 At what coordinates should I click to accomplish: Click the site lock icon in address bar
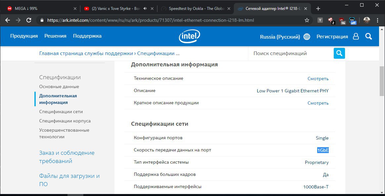[x=42, y=20]
